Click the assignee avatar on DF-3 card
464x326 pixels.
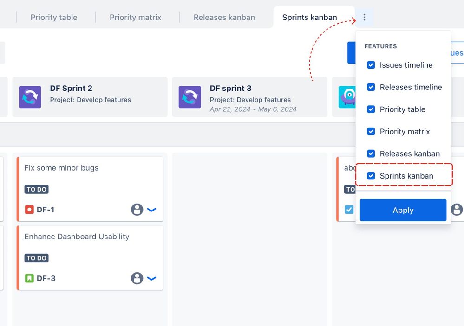pyautogui.click(x=137, y=279)
